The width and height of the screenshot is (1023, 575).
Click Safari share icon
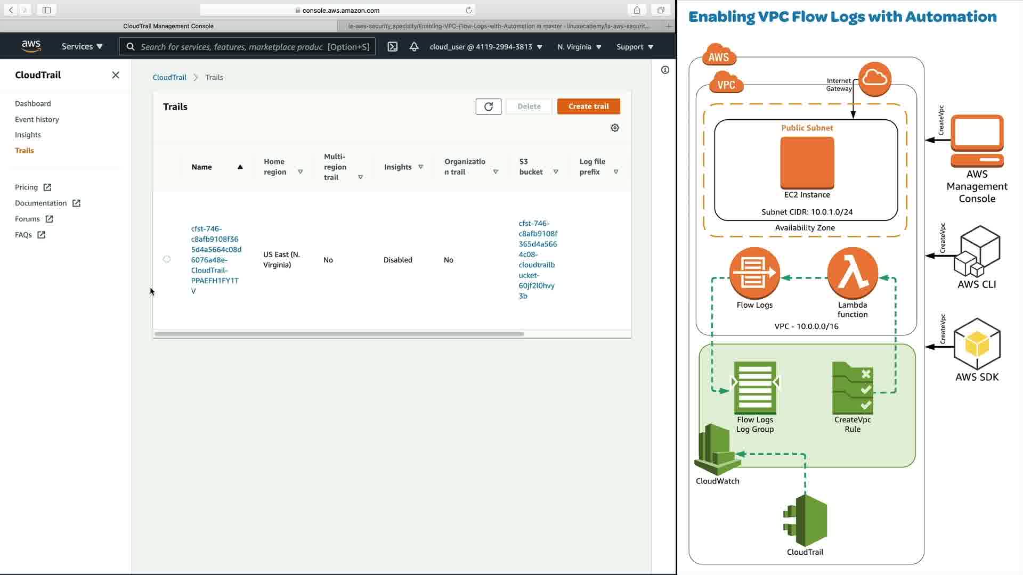point(637,10)
